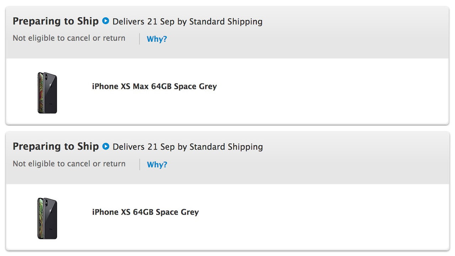Click Not eligible to cancel text, iPhone XS order
Screen dimensions: 455x256
pyautogui.click(x=69, y=164)
